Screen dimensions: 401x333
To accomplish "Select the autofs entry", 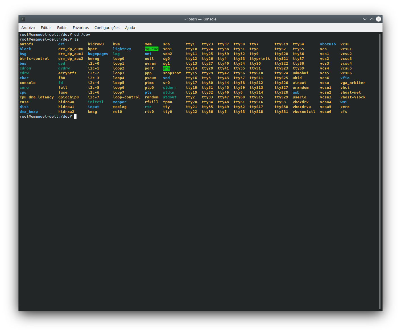I will pyautogui.click(x=26, y=44).
